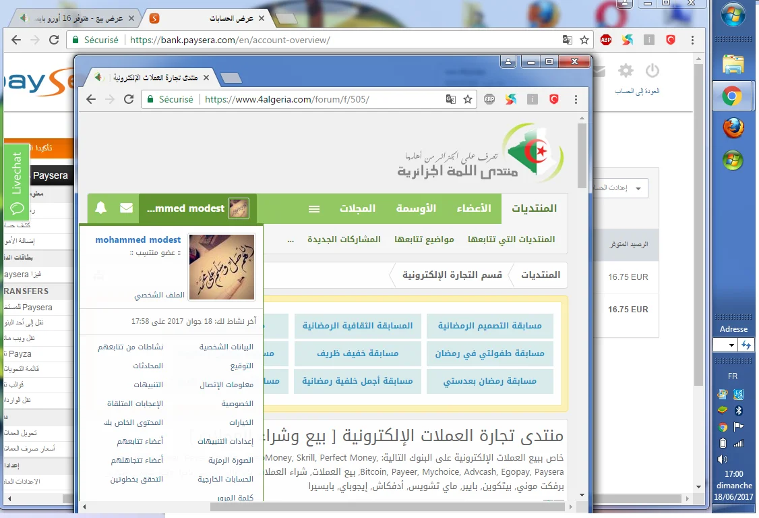This screenshot has width=759, height=518.
Task: Click the hamburger menu icon in forum navbar
Action: [314, 208]
